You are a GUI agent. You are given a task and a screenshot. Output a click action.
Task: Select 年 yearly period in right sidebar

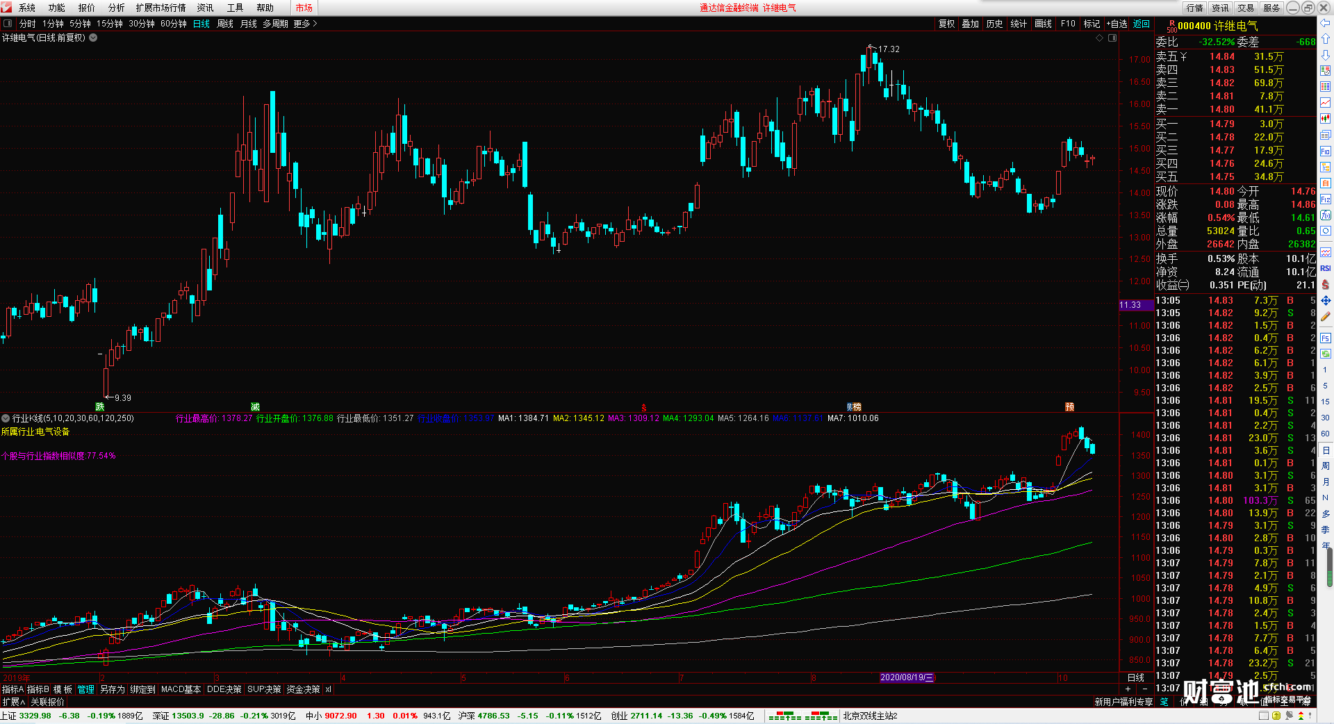point(1325,545)
